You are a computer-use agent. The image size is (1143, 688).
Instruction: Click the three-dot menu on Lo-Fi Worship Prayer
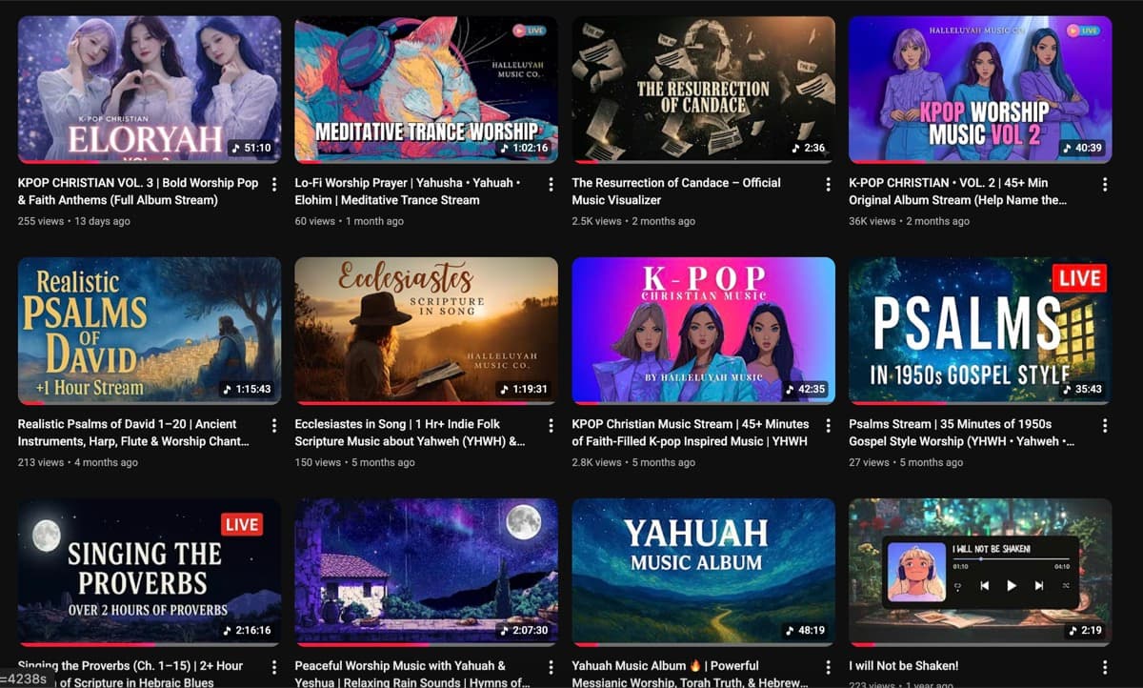coord(551,186)
